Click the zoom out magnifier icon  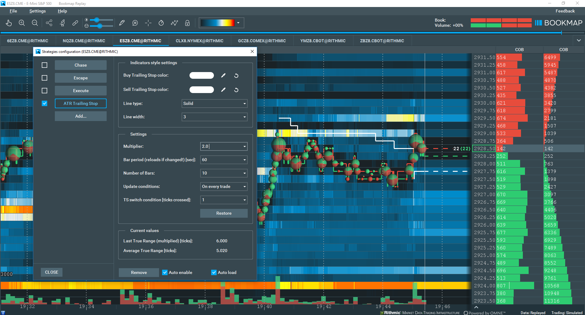(x=35, y=23)
